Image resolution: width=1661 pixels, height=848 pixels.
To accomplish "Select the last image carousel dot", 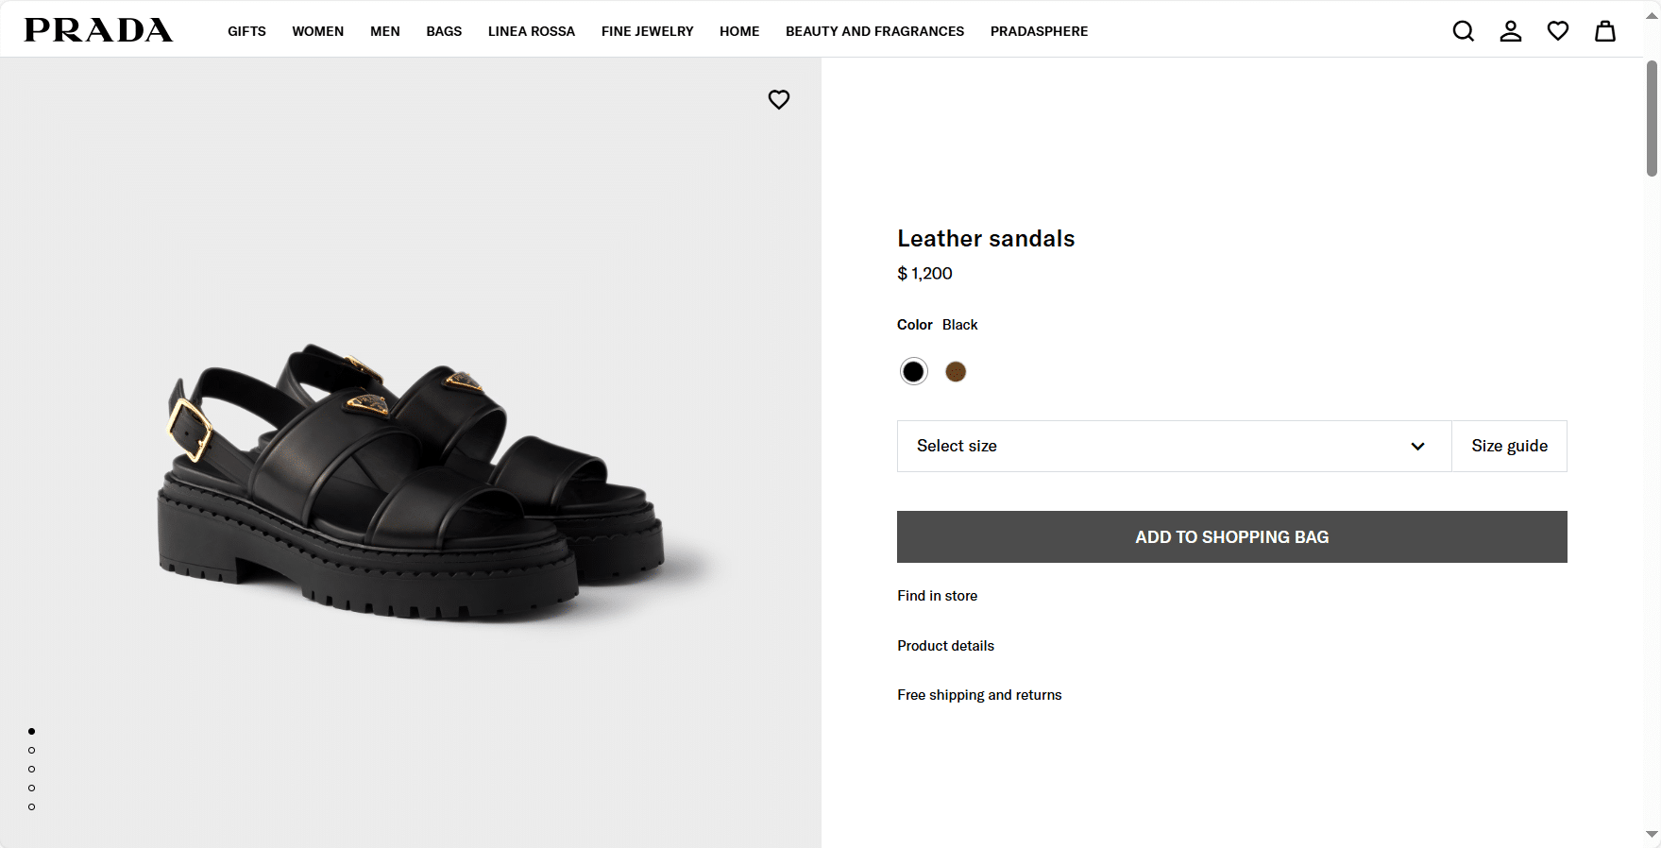I will (x=32, y=807).
